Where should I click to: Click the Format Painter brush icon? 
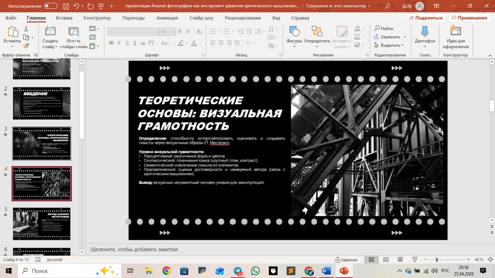(x=26, y=46)
